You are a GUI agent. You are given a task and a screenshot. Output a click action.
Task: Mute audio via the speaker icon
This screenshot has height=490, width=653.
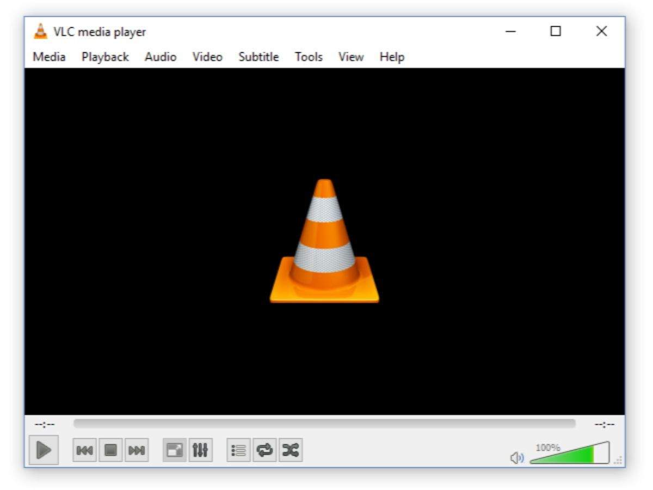click(516, 458)
